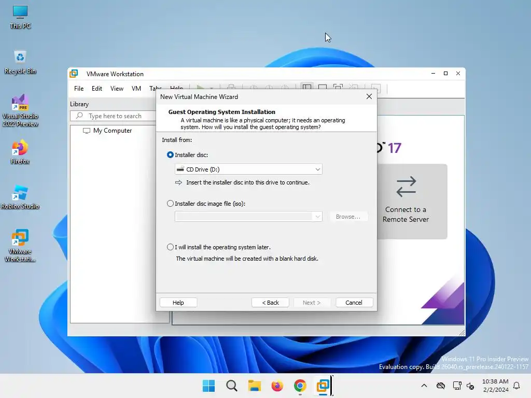Open the VM menu
The width and height of the screenshot is (531, 398).
point(136,88)
